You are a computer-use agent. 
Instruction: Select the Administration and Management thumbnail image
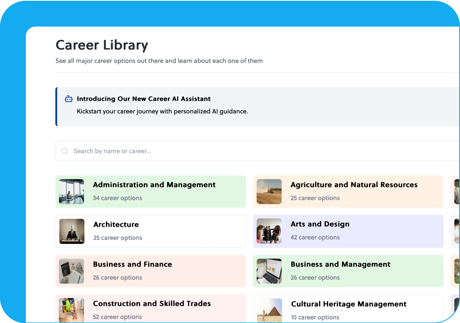pyautogui.click(x=71, y=192)
